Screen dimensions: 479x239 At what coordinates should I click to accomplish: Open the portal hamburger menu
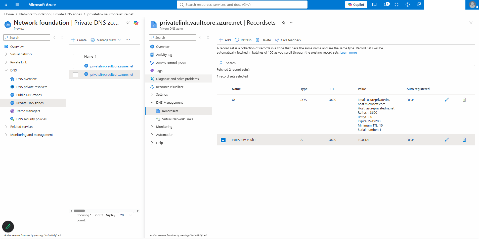[x=17, y=5]
